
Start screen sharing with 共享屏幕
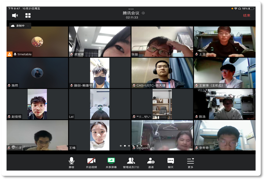[111, 162]
